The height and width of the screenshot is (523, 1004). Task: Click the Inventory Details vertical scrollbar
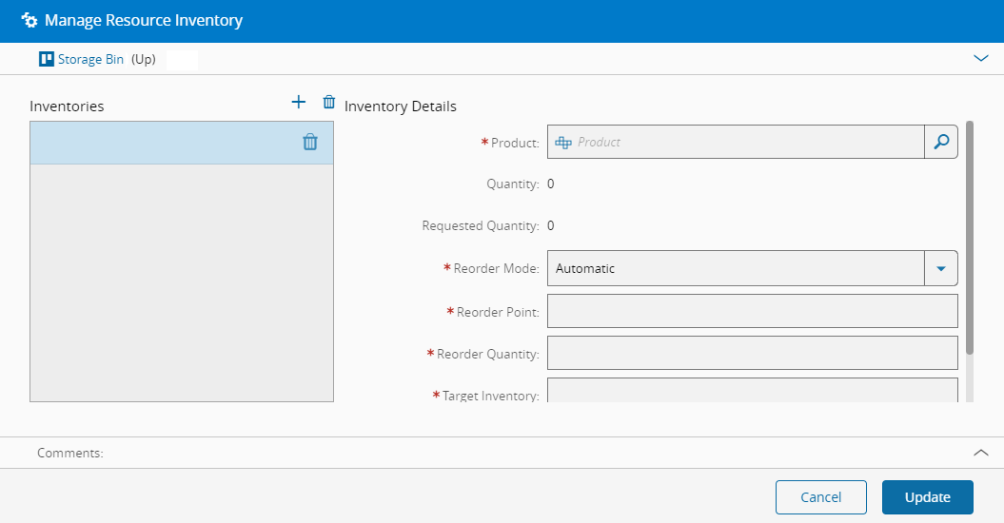click(970, 238)
